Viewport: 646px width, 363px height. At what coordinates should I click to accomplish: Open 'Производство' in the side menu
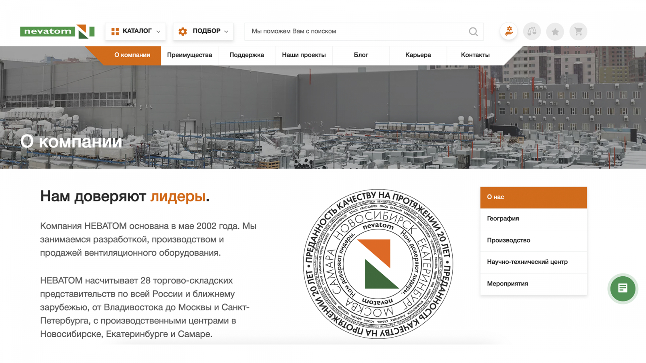(533, 241)
